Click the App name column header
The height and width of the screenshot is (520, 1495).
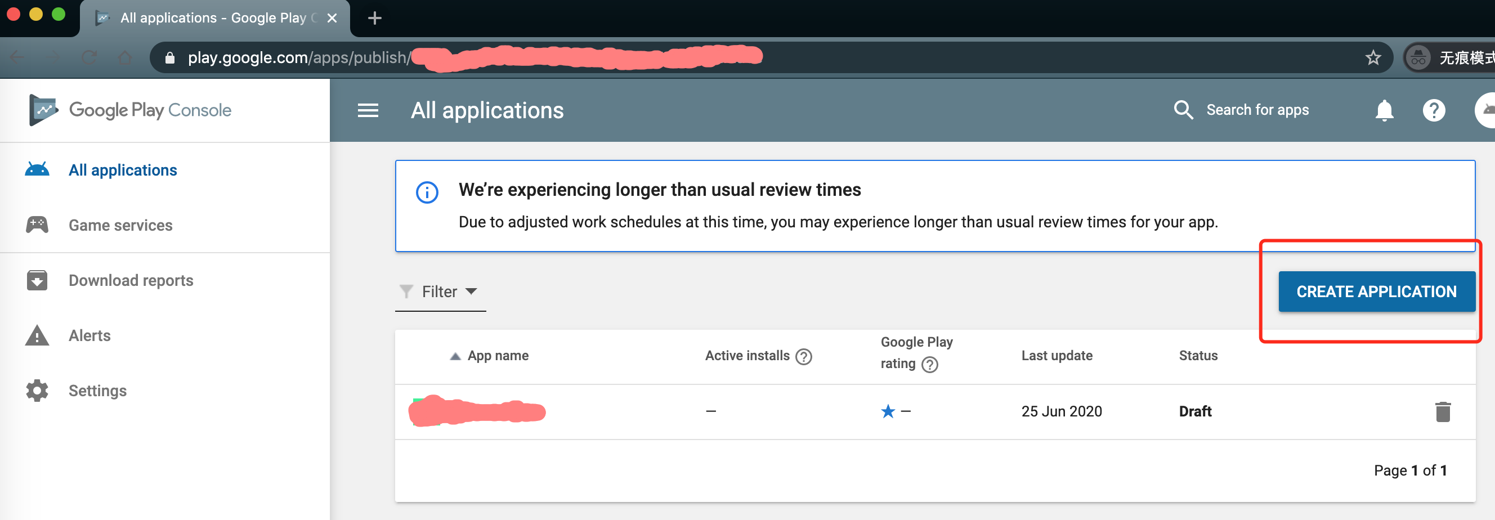[498, 356]
